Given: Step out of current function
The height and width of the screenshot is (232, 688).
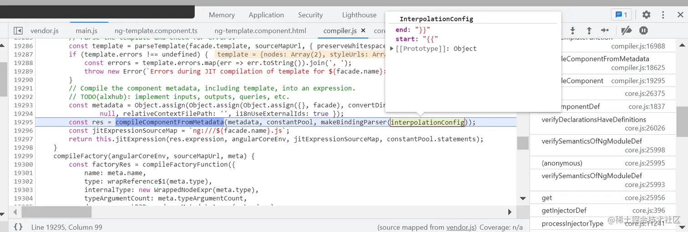Looking at the screenshot, I should click(x=589, y=30).
